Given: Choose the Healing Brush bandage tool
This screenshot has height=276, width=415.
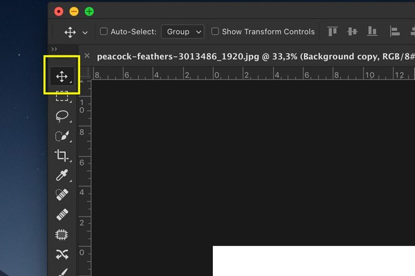Looking at the screenshot, I should coord(62,214).
